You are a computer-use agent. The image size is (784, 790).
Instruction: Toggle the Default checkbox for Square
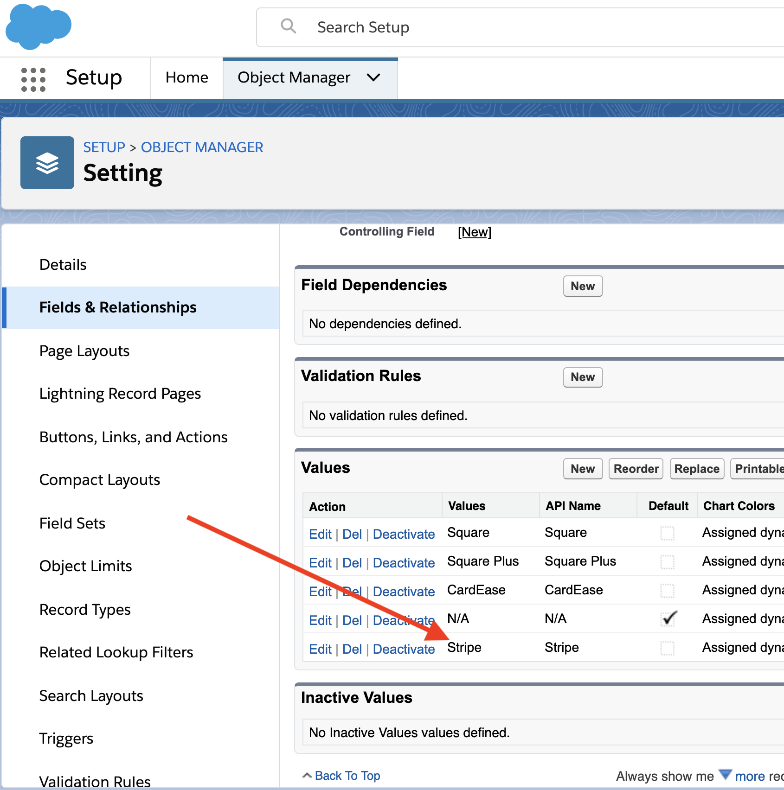[x=668, y=534]
